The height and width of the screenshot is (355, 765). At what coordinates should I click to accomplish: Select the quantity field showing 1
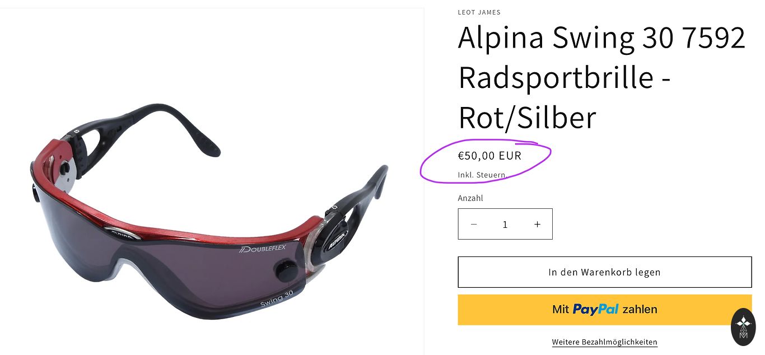pos(505,224)
